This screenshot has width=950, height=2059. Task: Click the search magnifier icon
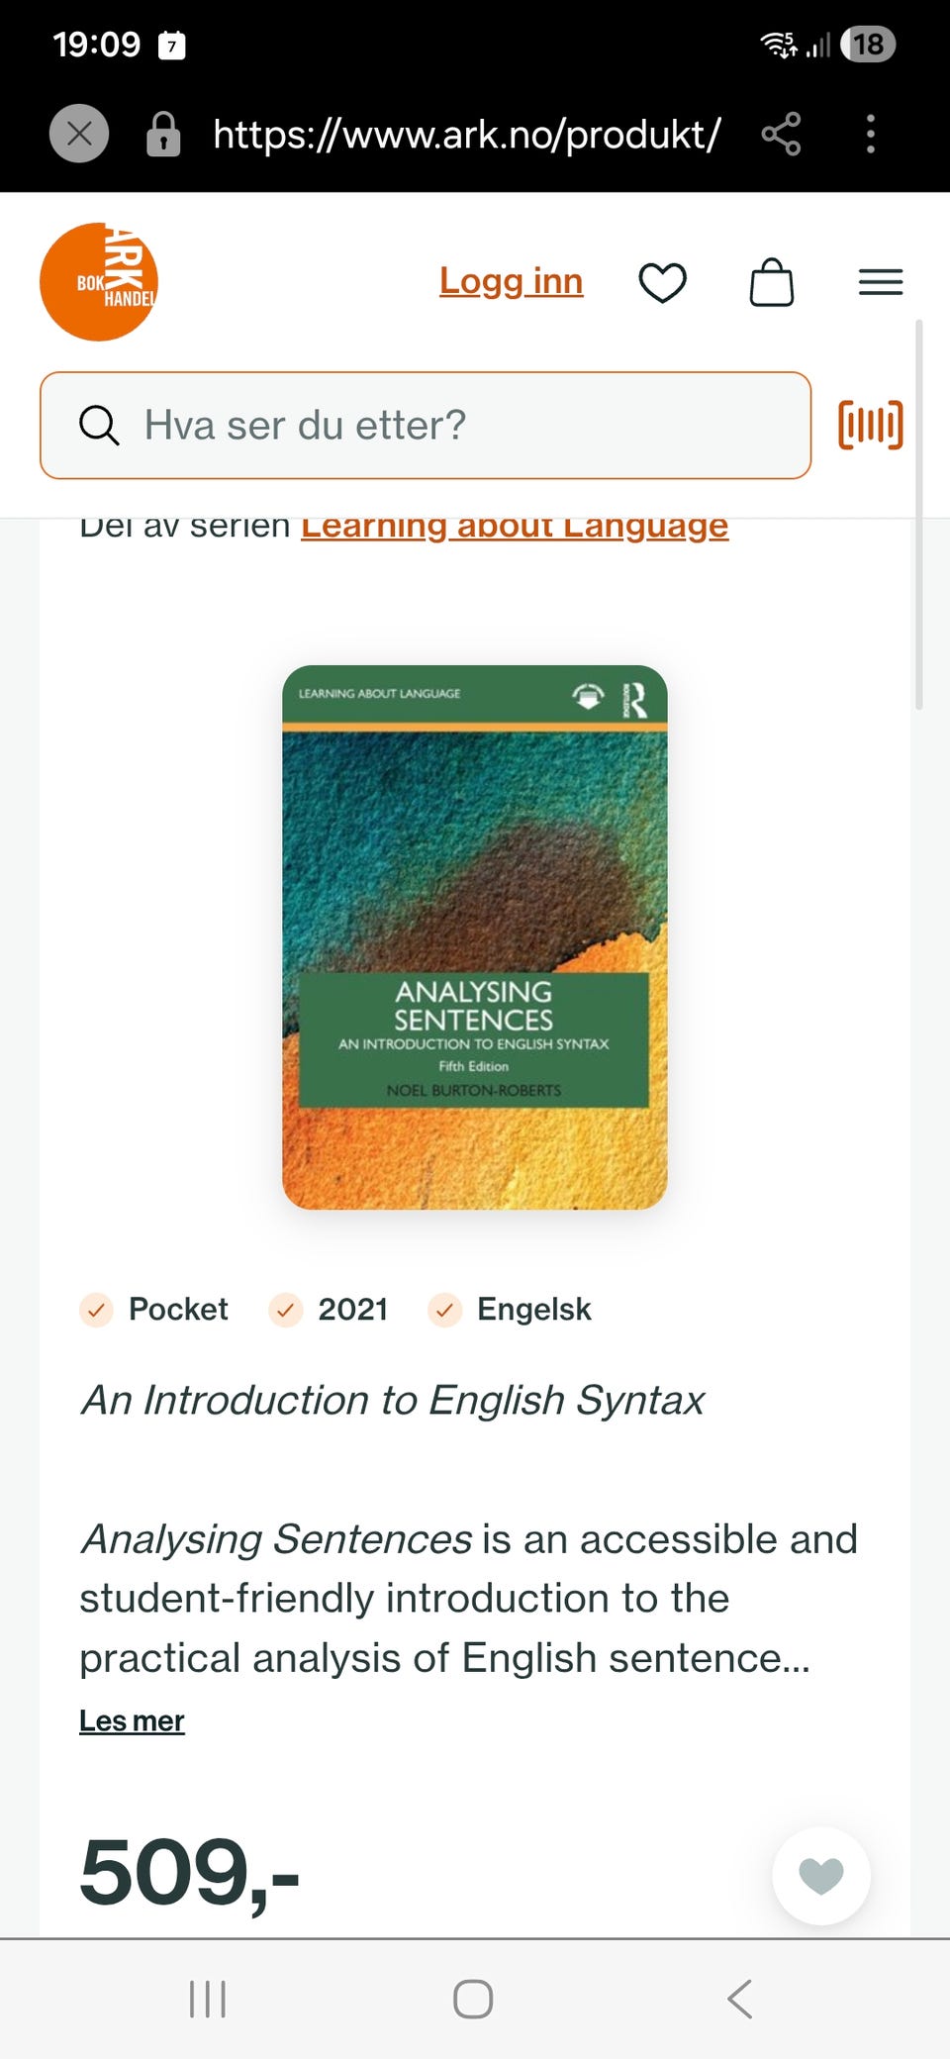point(99,426)
